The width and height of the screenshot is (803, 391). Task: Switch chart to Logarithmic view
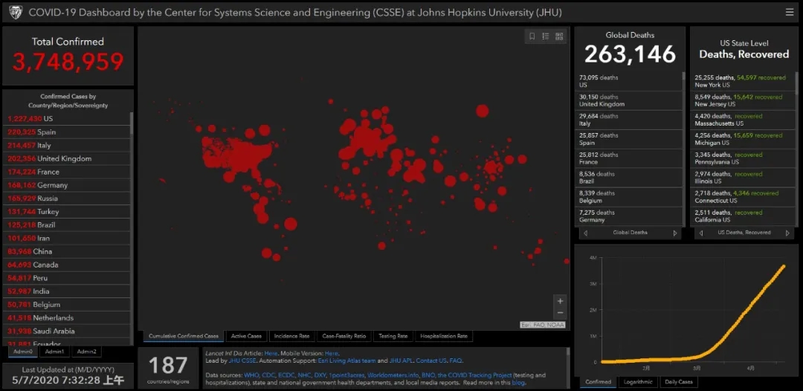click(636, 382)
